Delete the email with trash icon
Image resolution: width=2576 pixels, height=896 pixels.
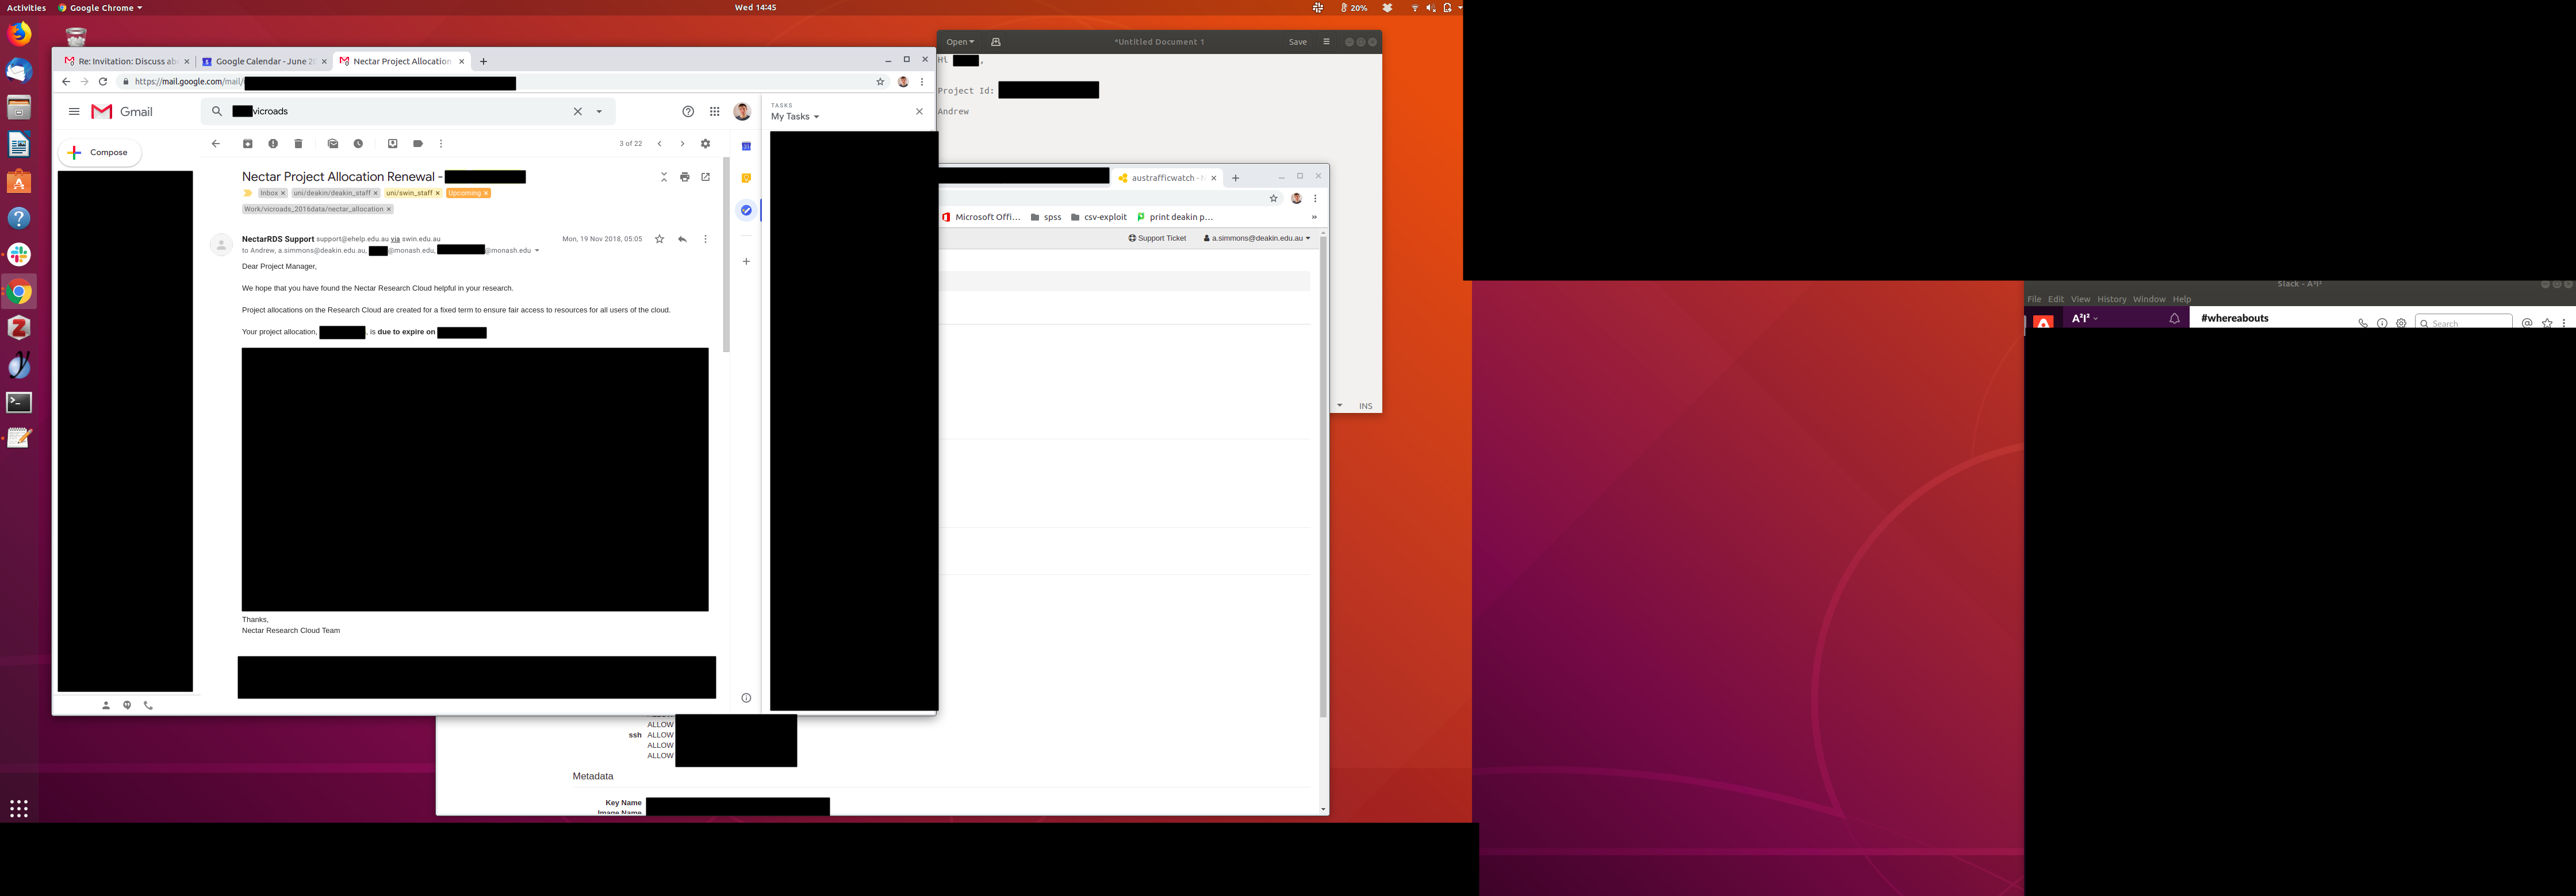point(298,144)
